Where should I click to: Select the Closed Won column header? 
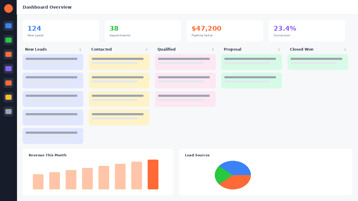coord(302,49)
